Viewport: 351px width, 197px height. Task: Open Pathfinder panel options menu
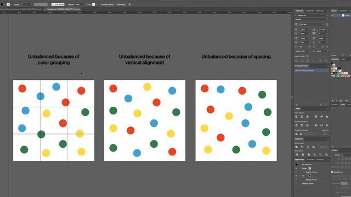coord(328,139)
